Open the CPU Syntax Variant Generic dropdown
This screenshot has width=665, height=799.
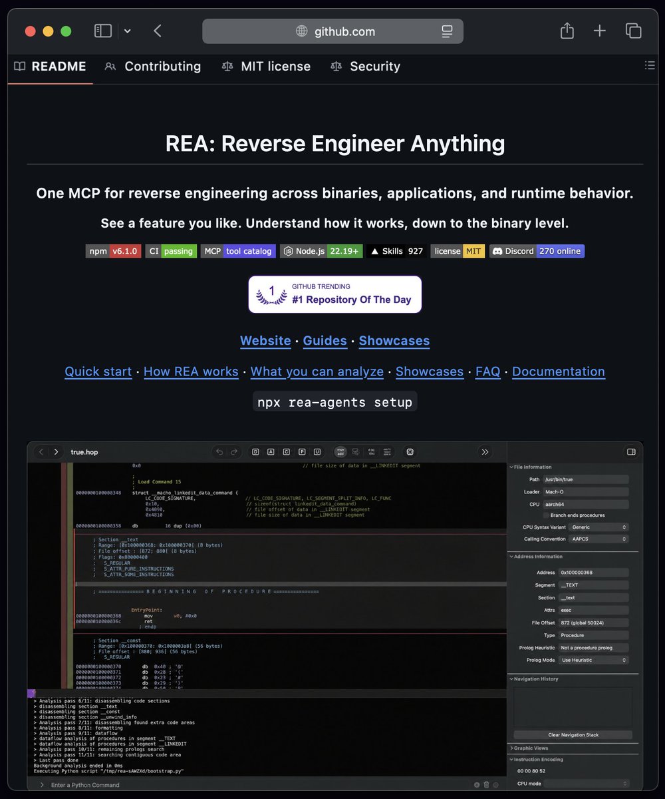pyautogui.click(x=598, y=527)
